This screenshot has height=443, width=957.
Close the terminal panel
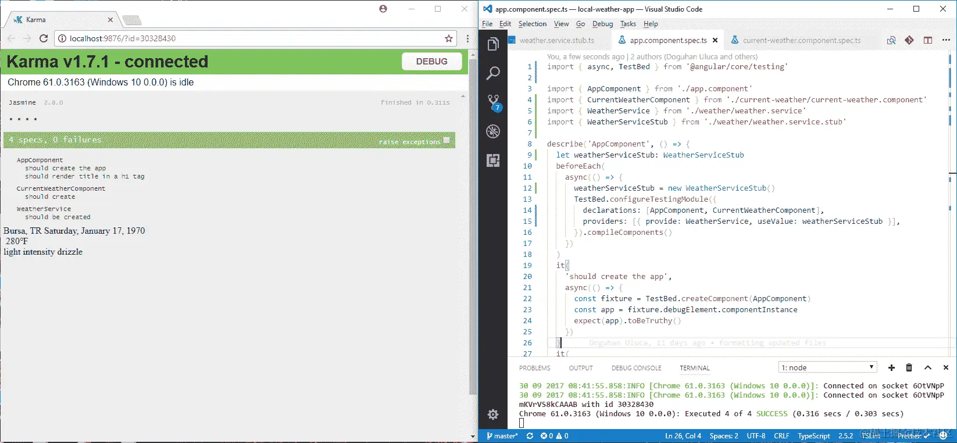[946, 367]
